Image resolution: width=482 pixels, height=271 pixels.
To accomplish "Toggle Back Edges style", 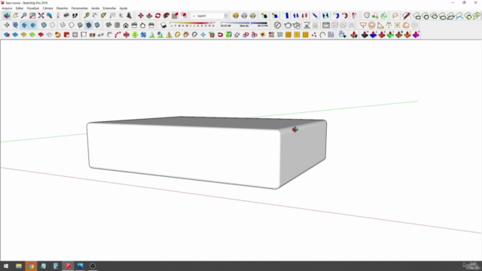I will pyautogui.click(x=53, y=25).
